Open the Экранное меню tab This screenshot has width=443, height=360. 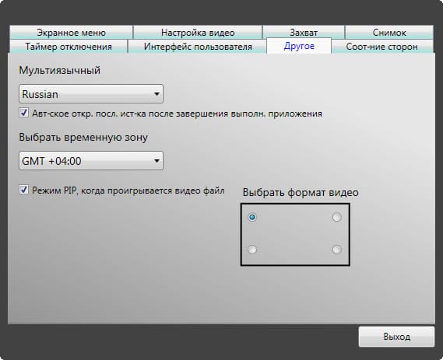click(71, 33)
